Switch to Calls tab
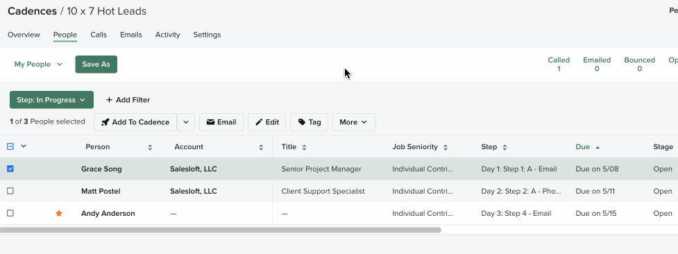Screen dimensions: 678x254 coord(99,35)
